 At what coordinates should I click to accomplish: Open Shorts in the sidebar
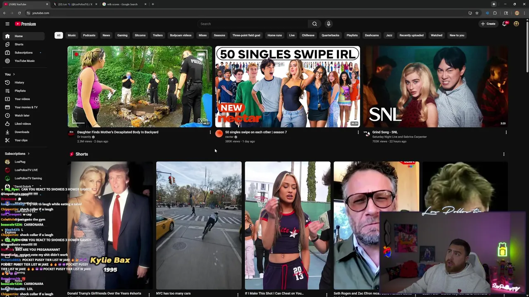[23, 44]
